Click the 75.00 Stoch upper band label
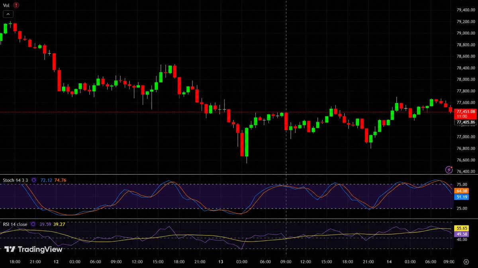 coord(461,185)
